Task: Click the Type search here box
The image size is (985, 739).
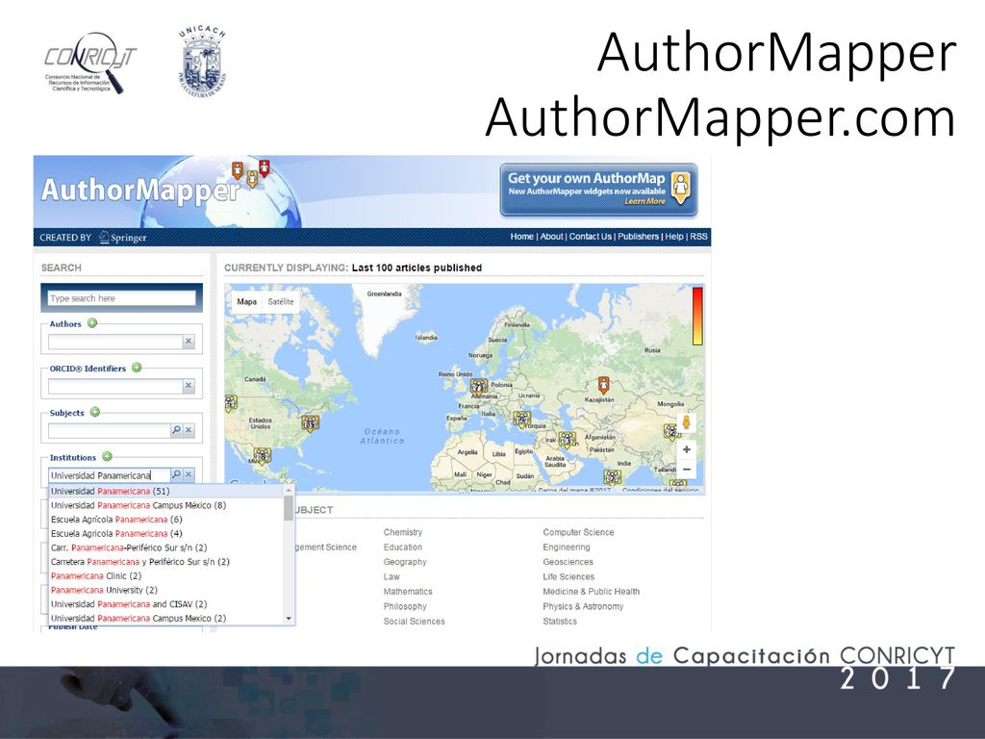Action: pyautogui.click(x=122, y=298)
